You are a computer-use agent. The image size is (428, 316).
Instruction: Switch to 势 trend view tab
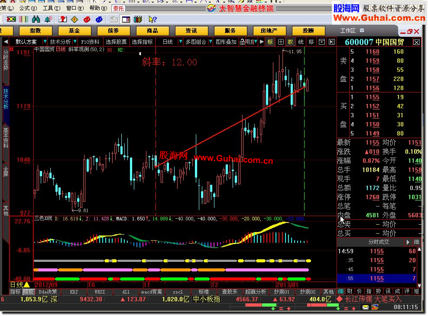pos(378,291)
